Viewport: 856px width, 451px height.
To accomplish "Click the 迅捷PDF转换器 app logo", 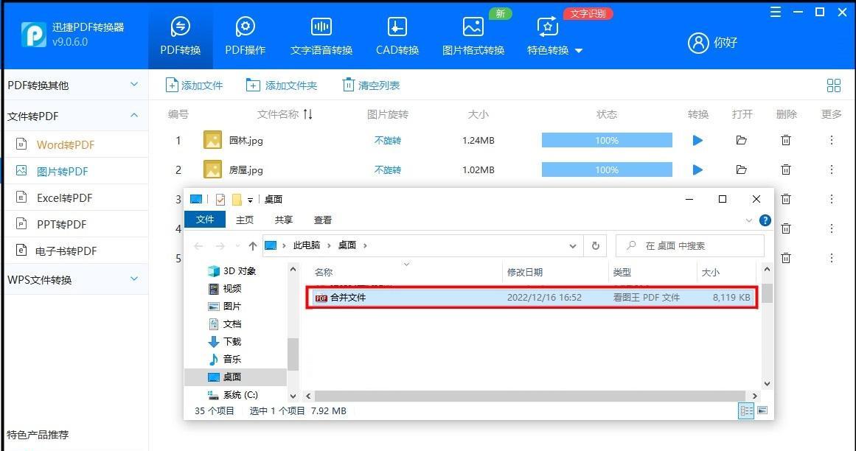I will [x=32, y=35].
